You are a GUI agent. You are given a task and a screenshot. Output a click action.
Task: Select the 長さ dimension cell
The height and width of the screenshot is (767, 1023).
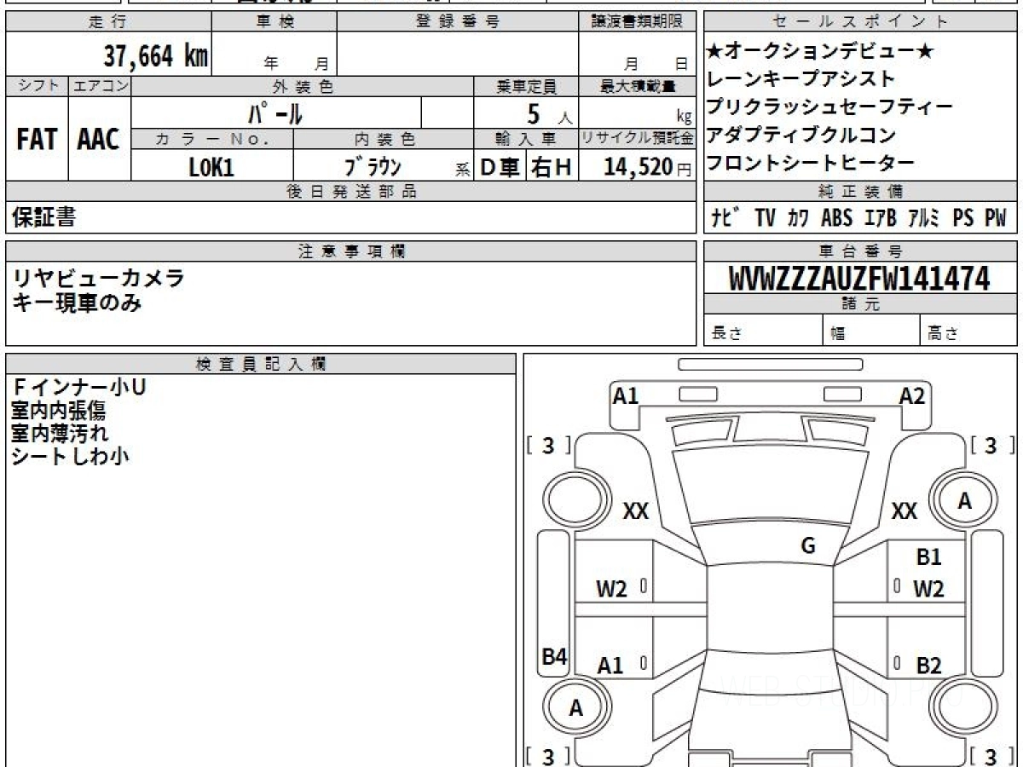coord(763,332)
